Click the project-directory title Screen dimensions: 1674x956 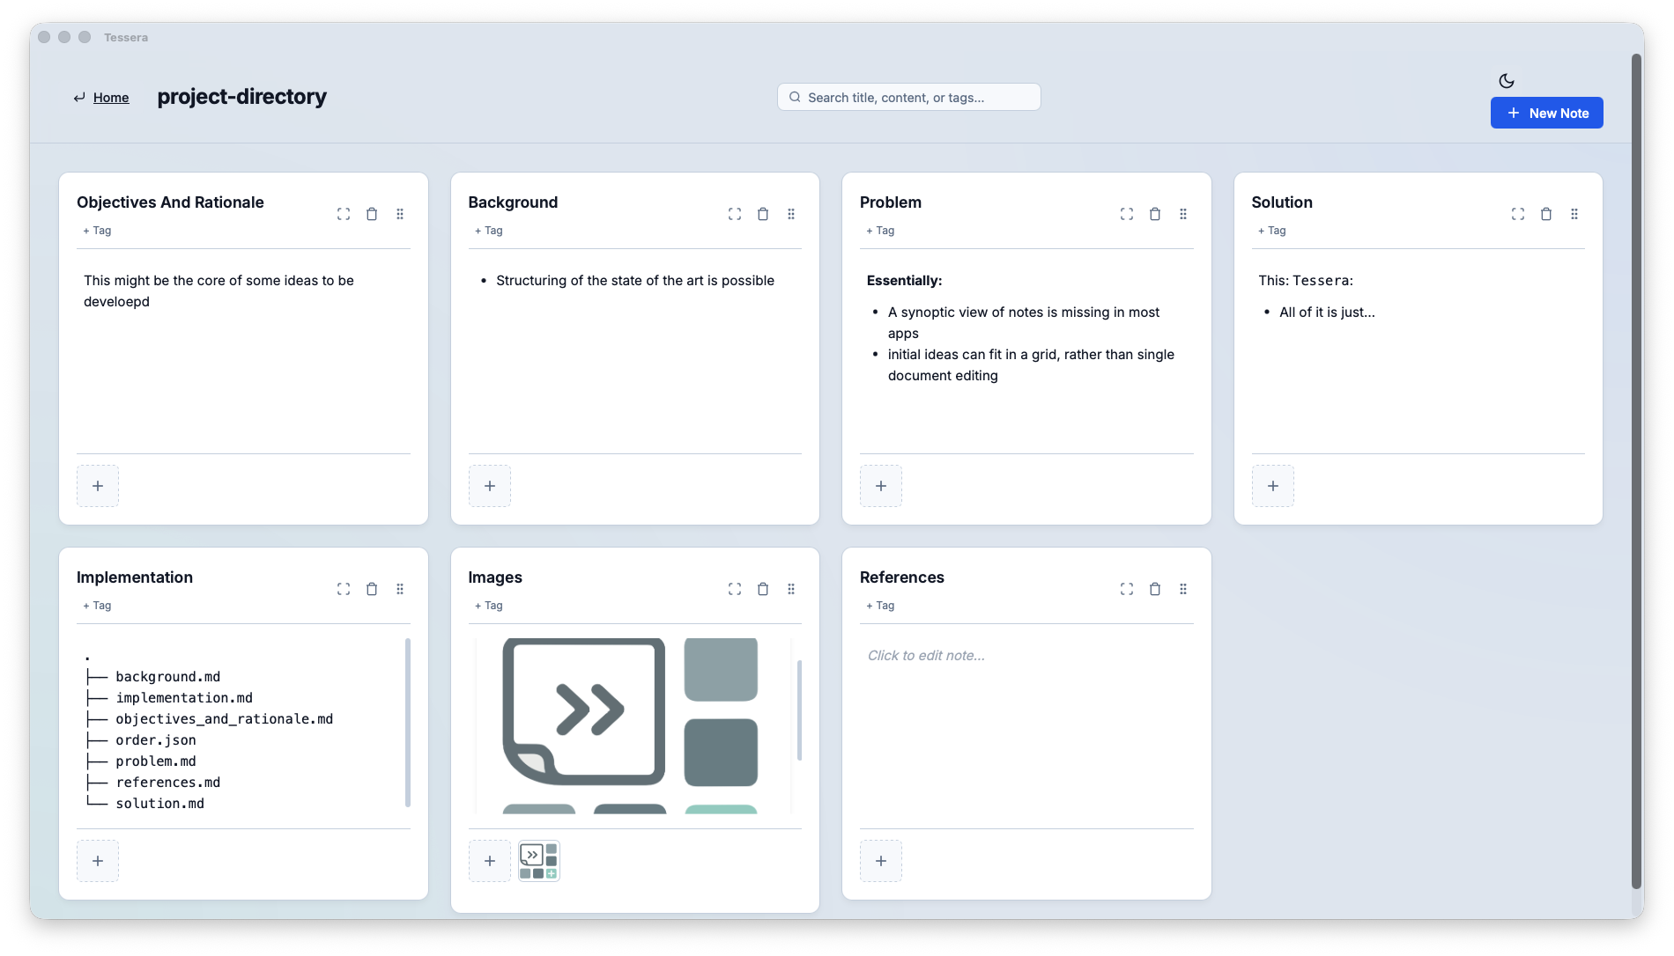(241, 96)
